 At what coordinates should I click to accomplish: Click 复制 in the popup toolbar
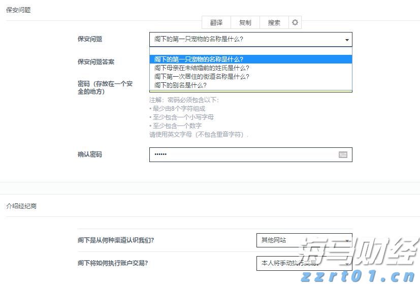pyautogui.click(x=245, y=22)
